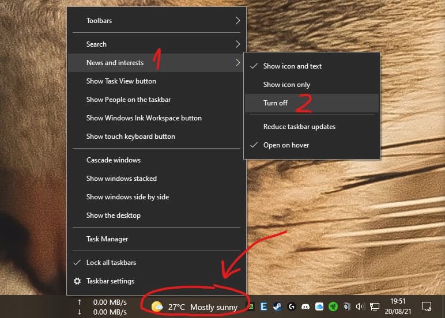Viewport: 445px width, 318px height.
Task: Toggle Show touch keyboard button
Action: click(x=156, y=137)
